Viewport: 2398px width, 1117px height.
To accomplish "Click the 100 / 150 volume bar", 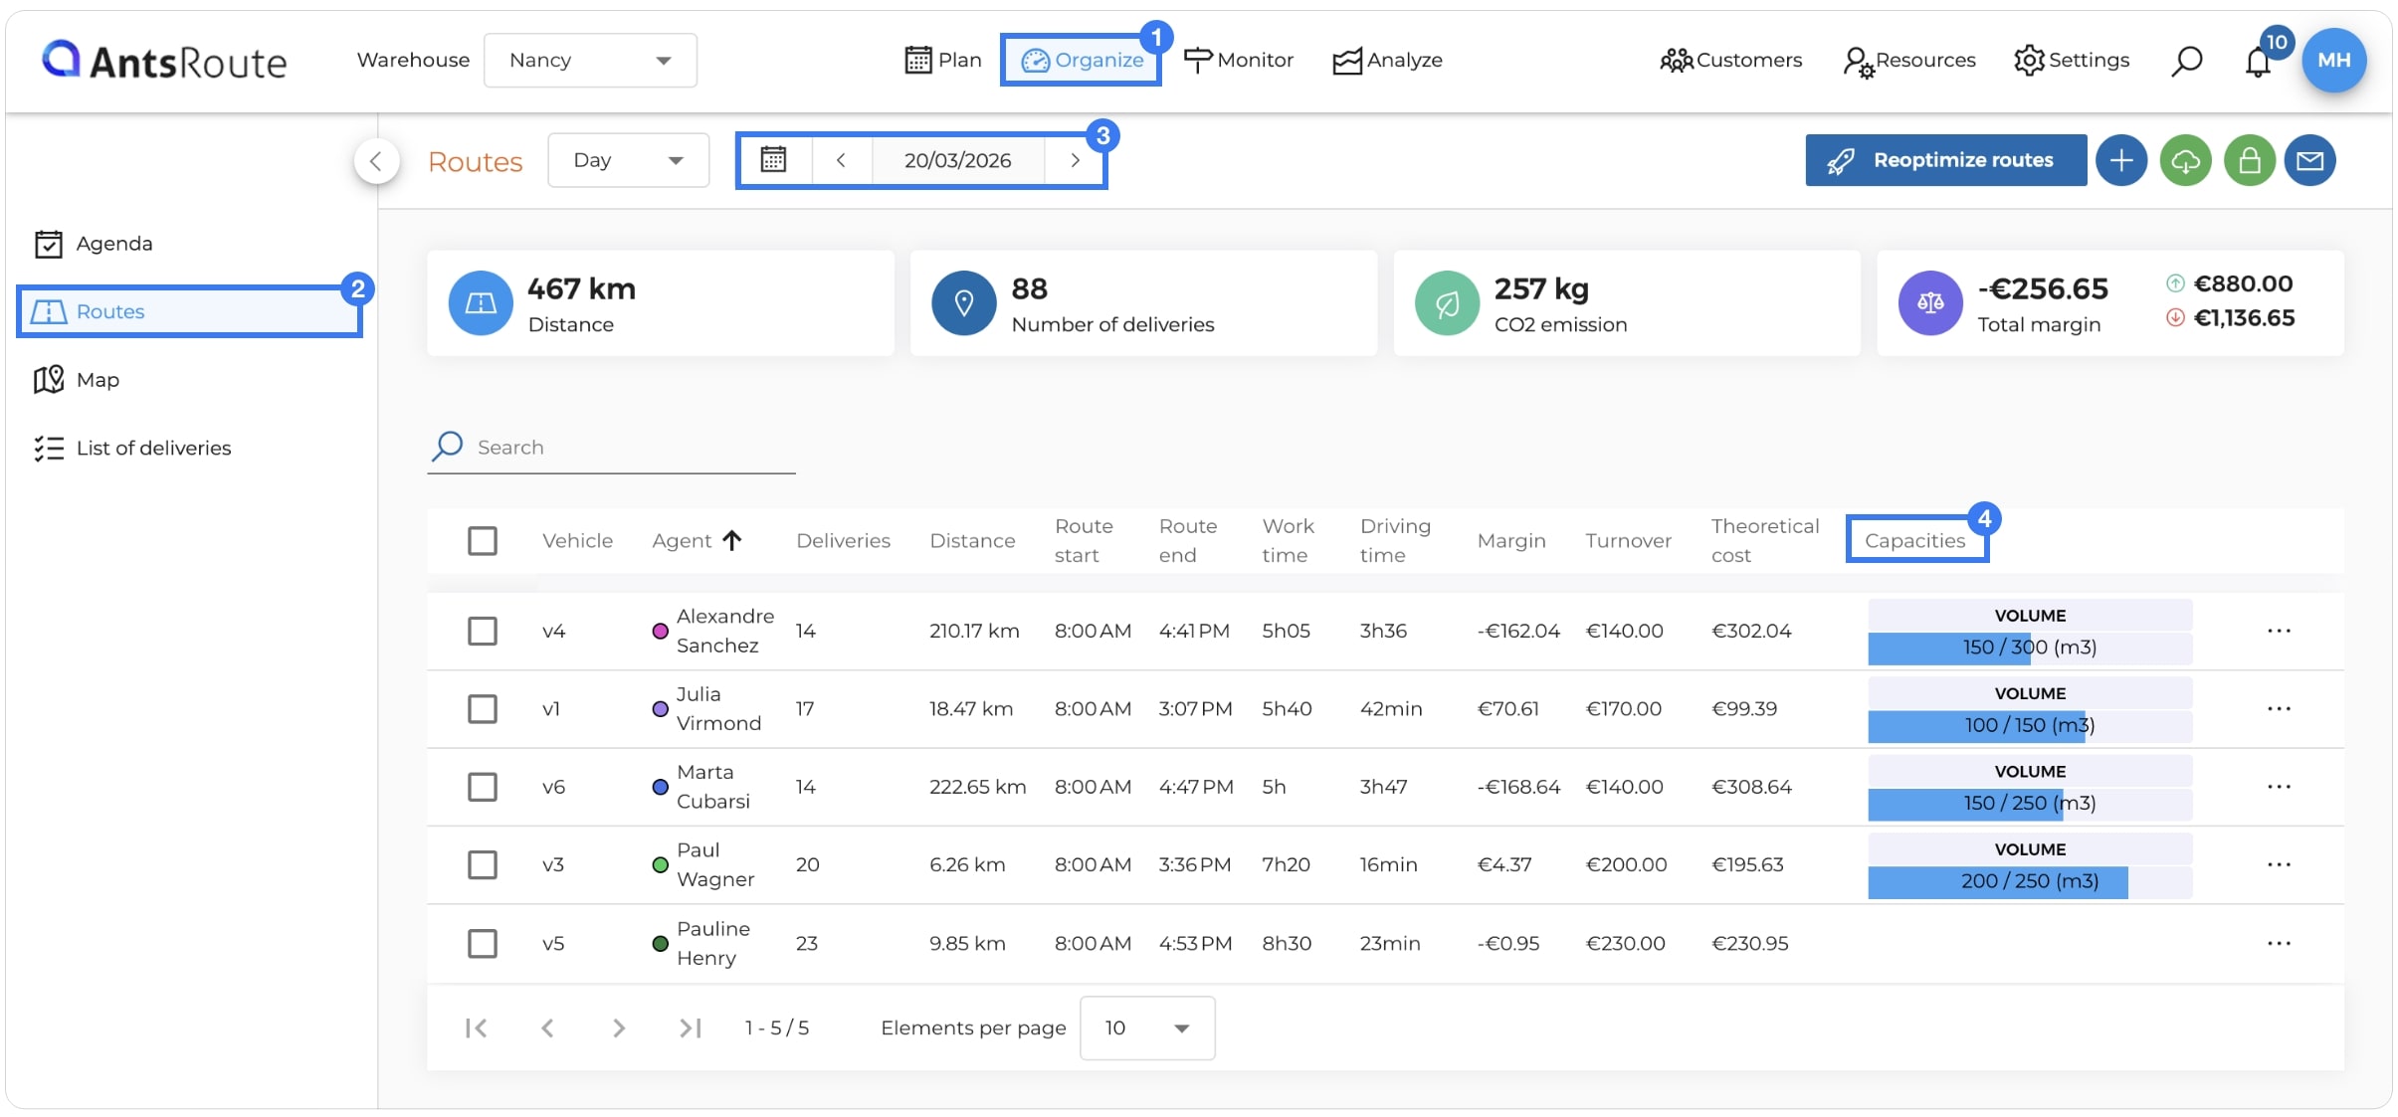I will pyautogui.click(x=2029, y=725).
